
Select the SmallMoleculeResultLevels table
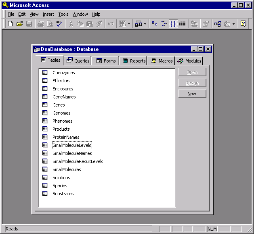pos(78,161)
